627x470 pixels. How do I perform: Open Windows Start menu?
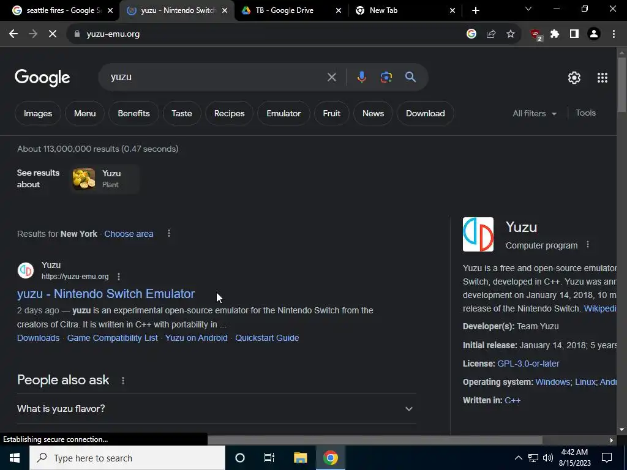[15, 458]
